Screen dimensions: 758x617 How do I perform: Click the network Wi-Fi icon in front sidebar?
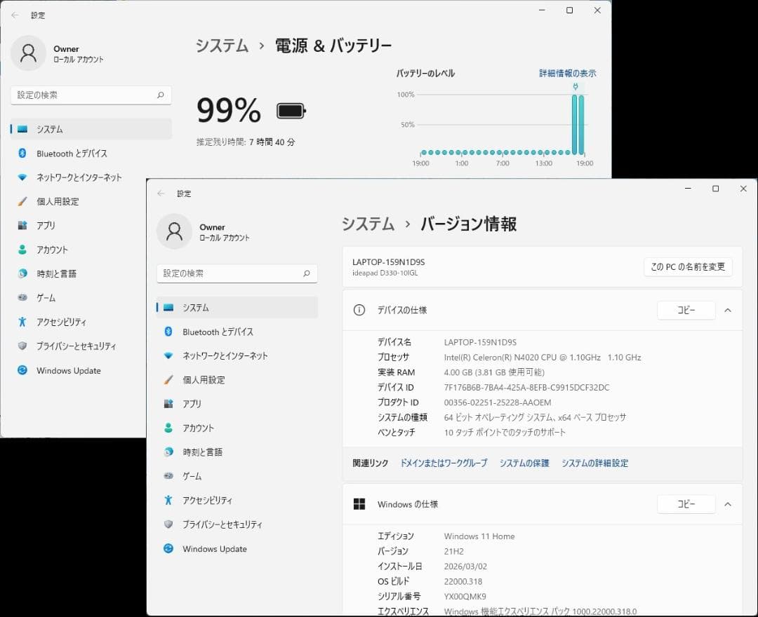click(x=168, y=355)
